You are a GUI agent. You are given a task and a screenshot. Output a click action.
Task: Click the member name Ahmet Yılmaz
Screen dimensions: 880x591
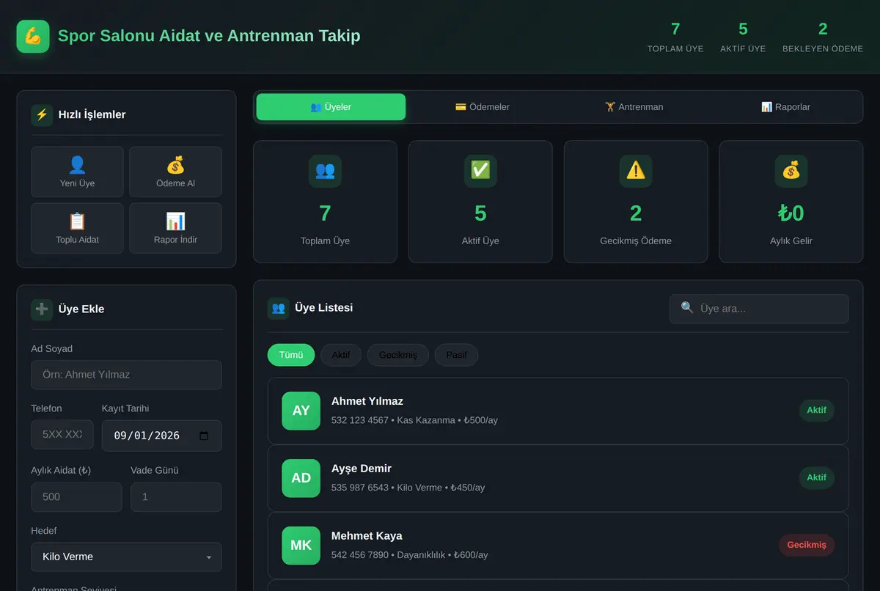tap(367, 401)
